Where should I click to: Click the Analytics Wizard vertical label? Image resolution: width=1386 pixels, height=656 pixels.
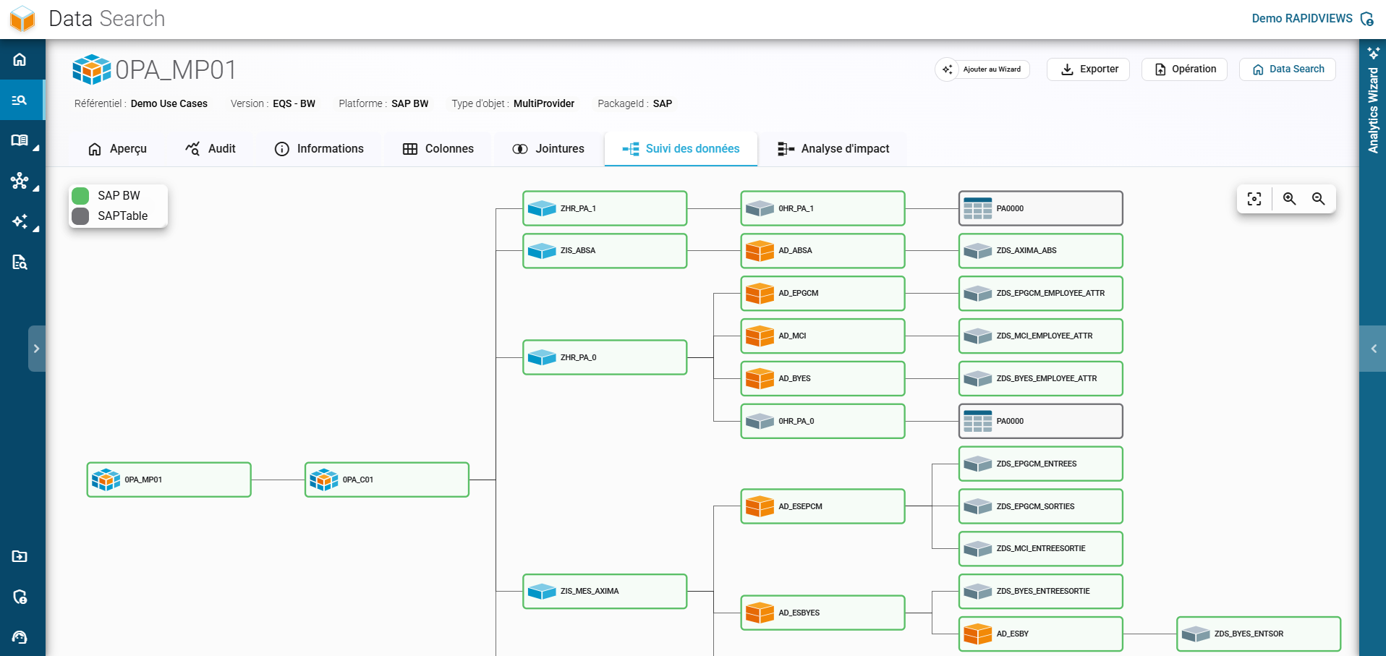pos(1373,110)
